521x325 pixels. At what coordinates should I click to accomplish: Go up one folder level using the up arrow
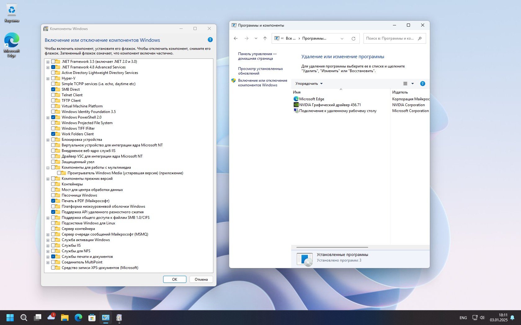click(265, 38)
